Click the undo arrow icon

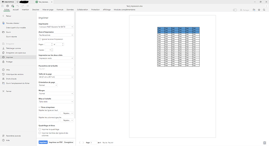tap(18, 6)
